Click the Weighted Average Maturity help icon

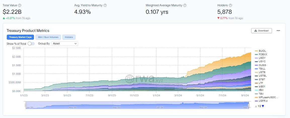coord(185,5)
